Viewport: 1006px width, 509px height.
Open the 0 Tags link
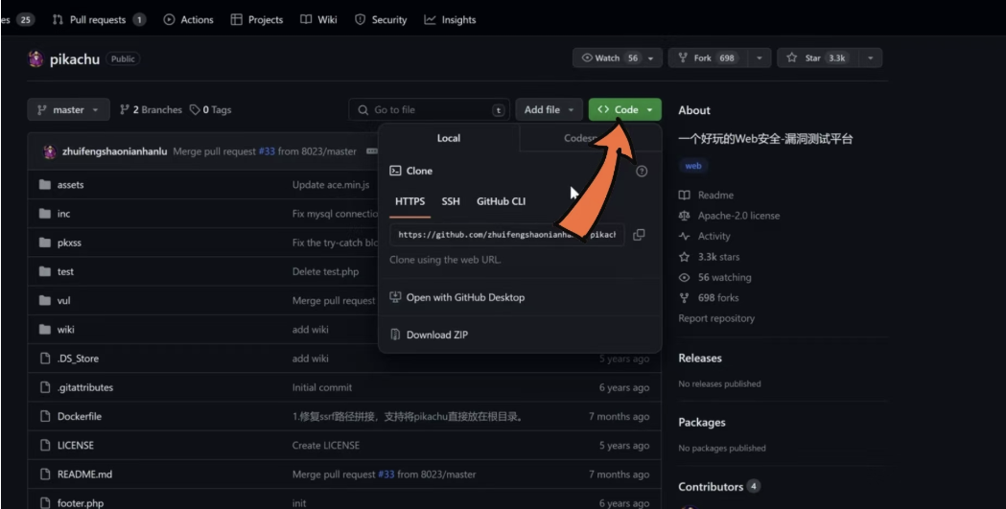pyautogui.click(x=210, y=109)
